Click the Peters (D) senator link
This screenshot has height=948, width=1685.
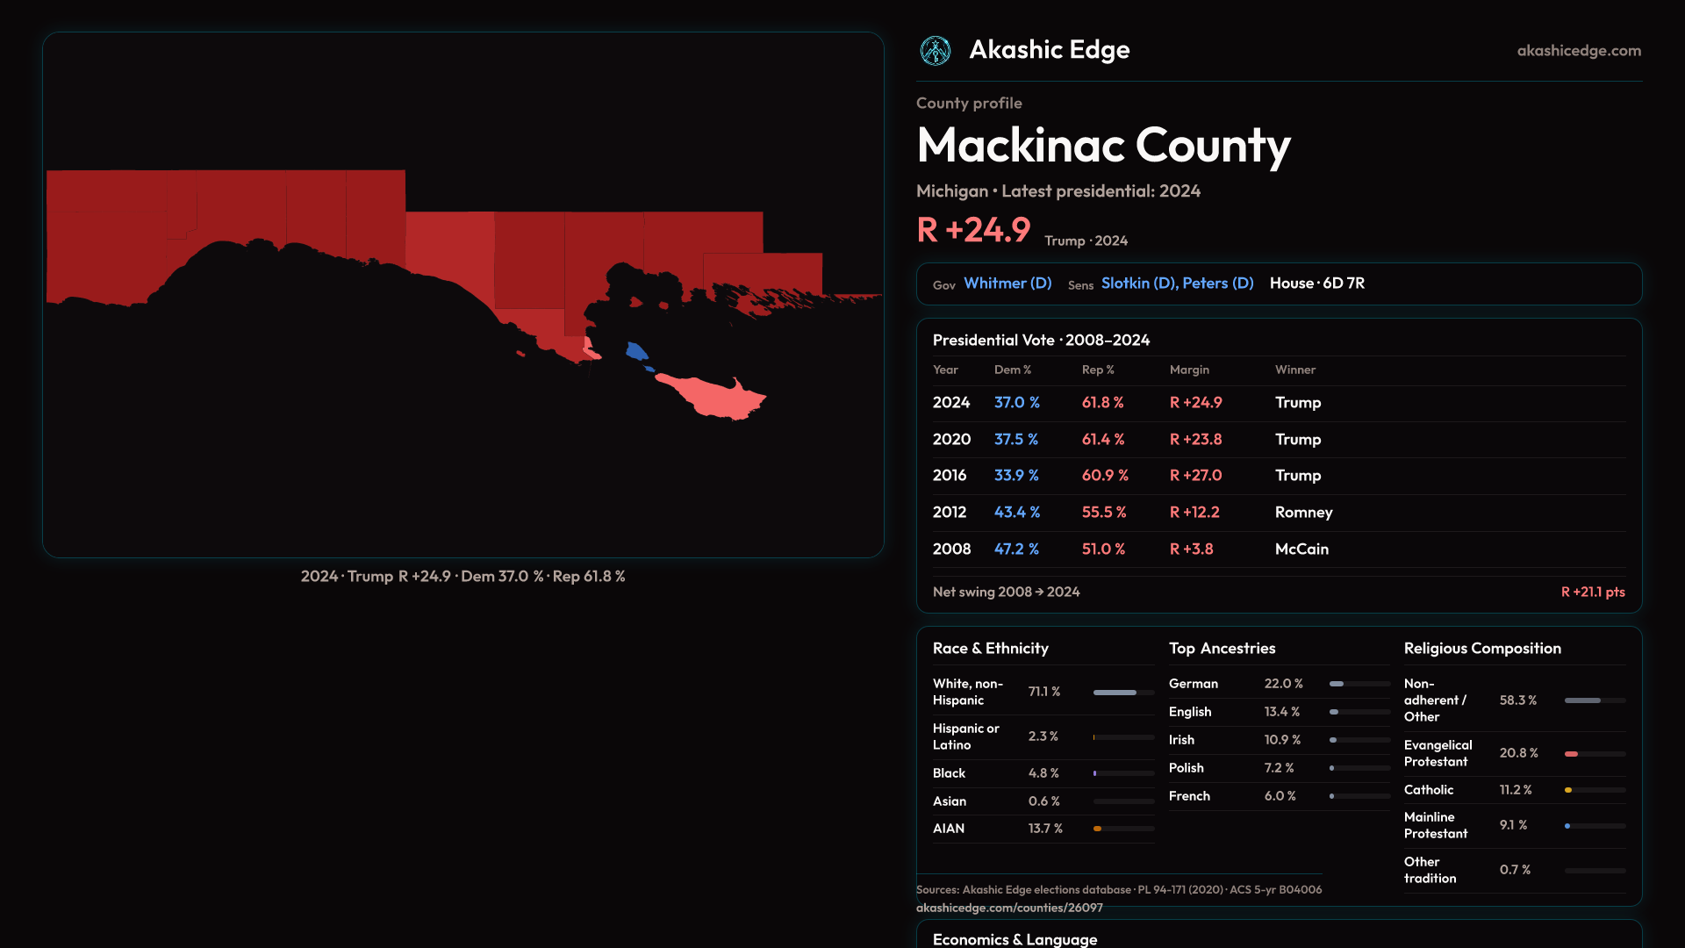[1217, 284]
